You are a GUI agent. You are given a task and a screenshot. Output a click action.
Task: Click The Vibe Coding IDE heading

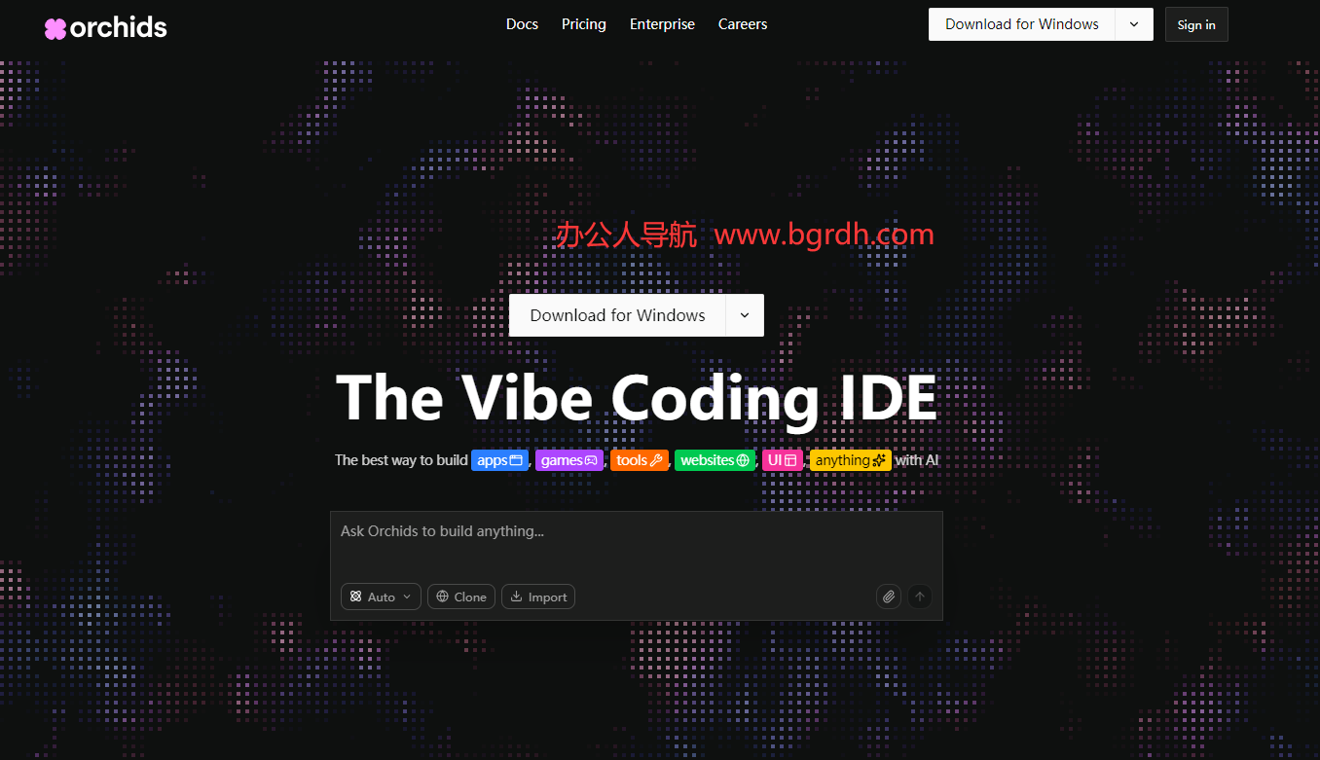[x=637, y=397]
